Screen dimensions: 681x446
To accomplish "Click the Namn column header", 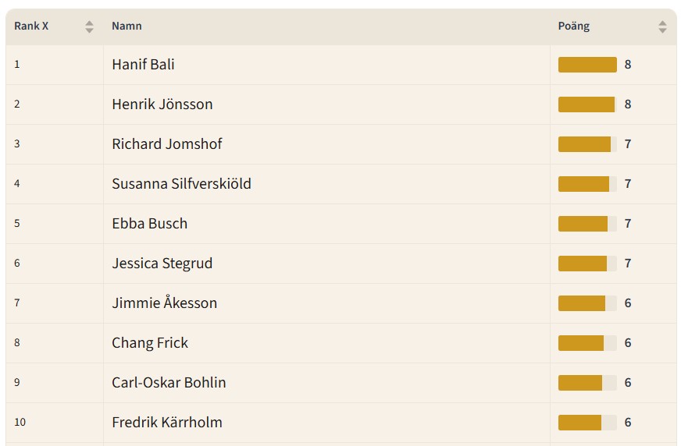I will [x=127, y=26].
